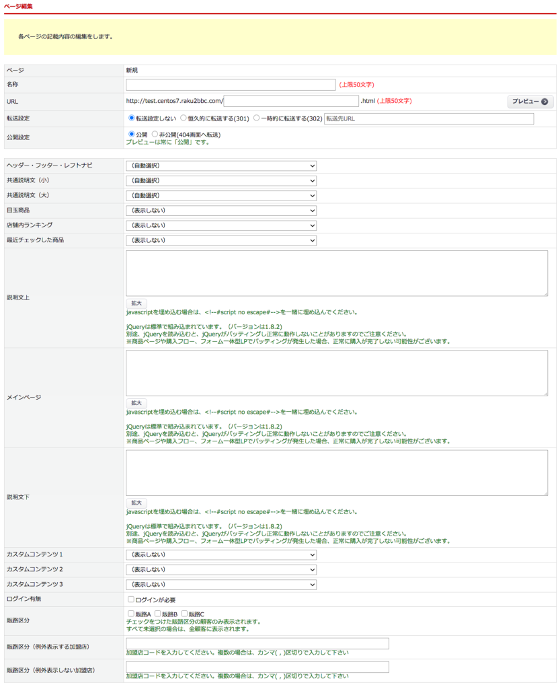Choose 恒久的に転送する(301) radio option
The width and height of the screenshot is (560, 689).
184,118
